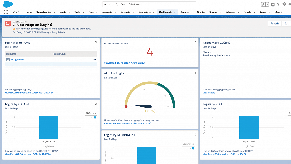This screenshot has width=291, height=164.
Task: Open the Reports tab dropdown chevron
Action: [x=192, y=12]
